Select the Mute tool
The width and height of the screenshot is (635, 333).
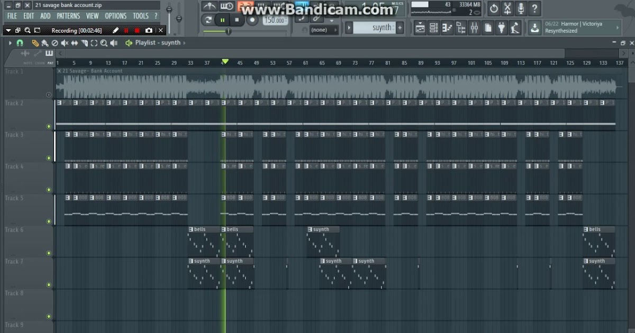point(64,43)
